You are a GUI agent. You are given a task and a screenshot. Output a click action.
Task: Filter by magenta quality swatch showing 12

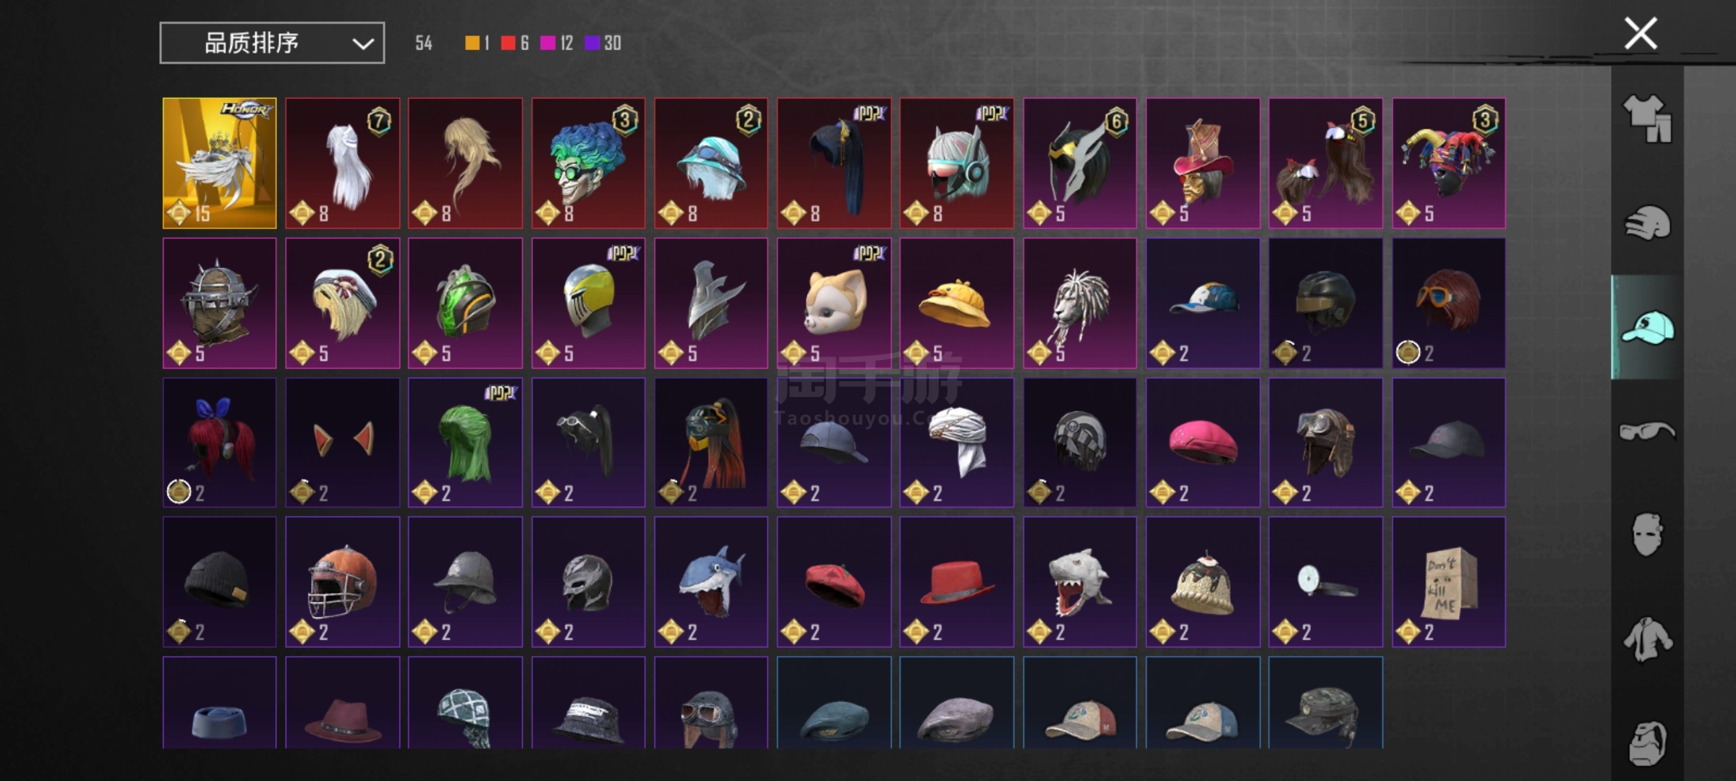pos(548,43)
